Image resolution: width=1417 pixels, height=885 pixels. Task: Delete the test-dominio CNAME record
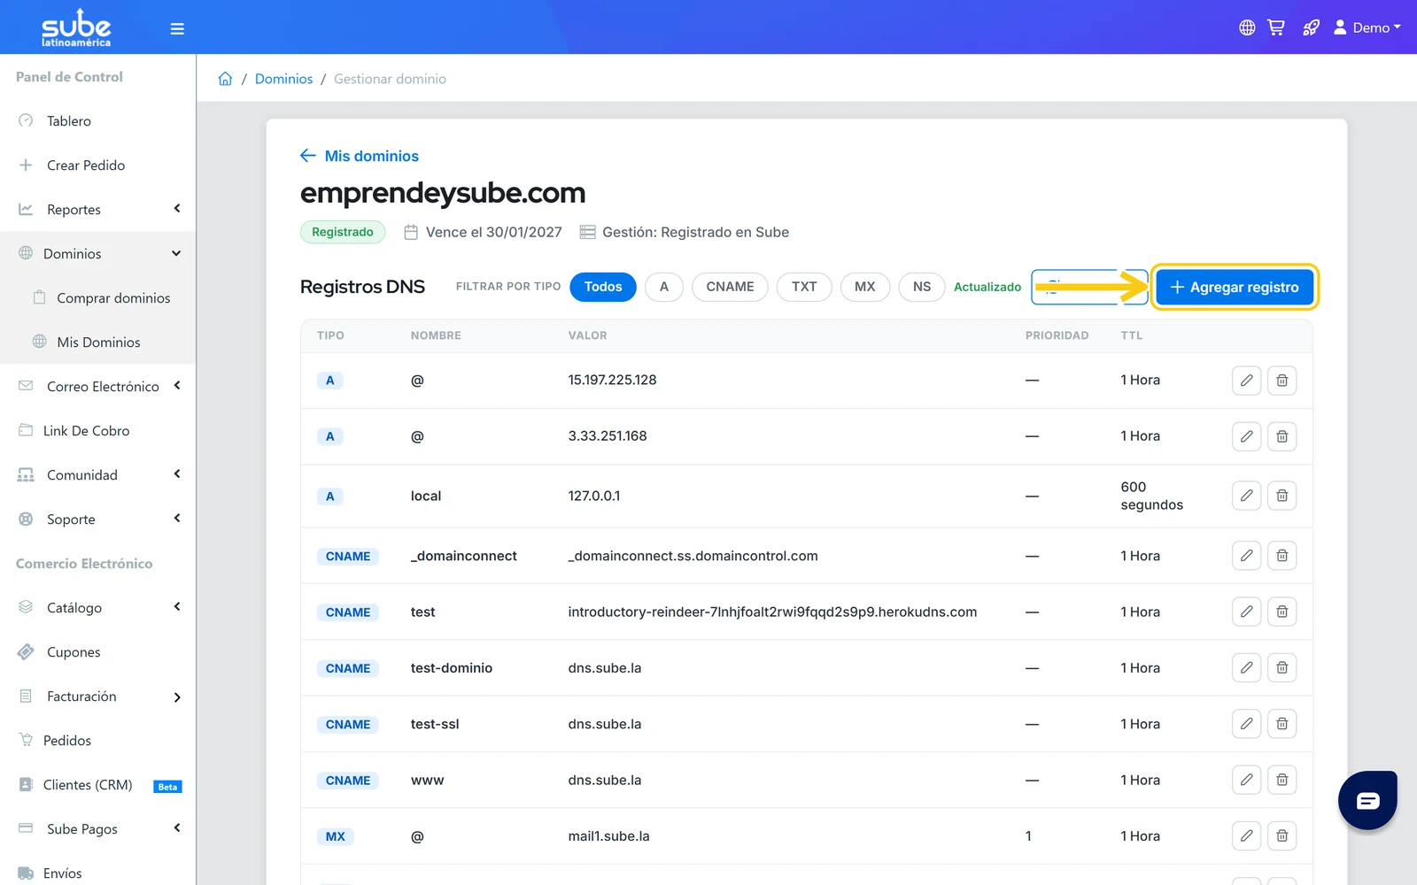pos(1281,667)
